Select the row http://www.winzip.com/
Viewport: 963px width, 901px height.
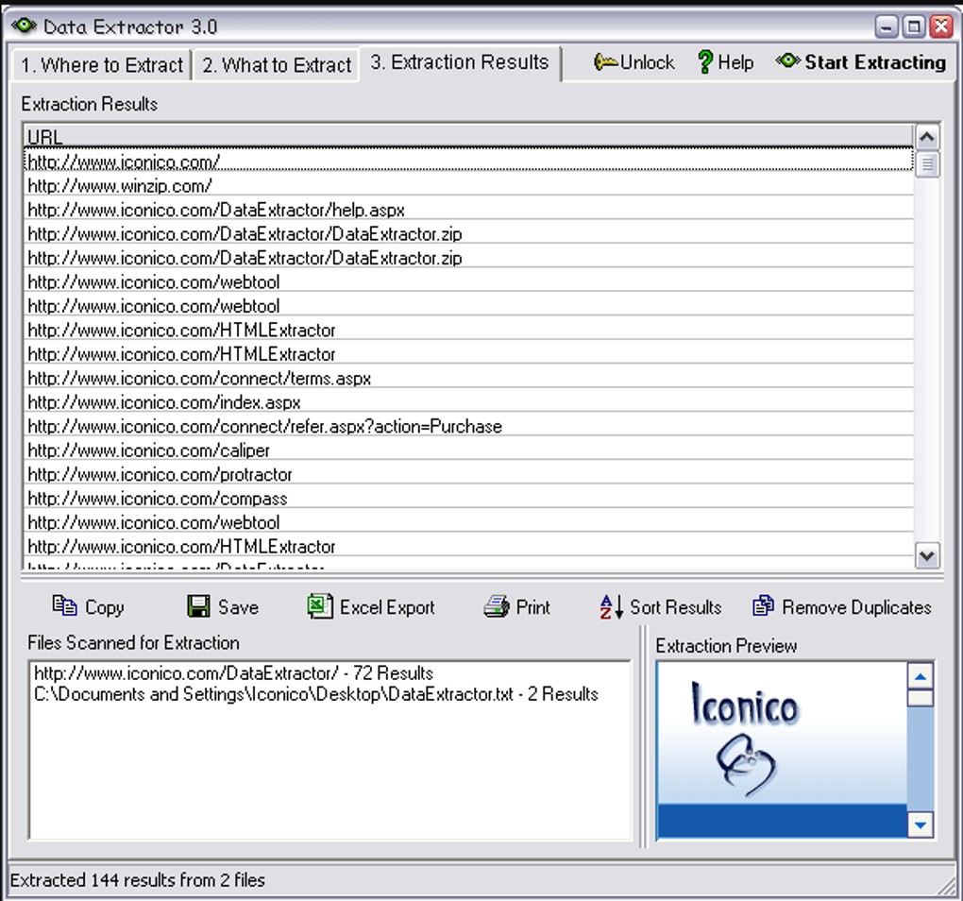[468, 185]
